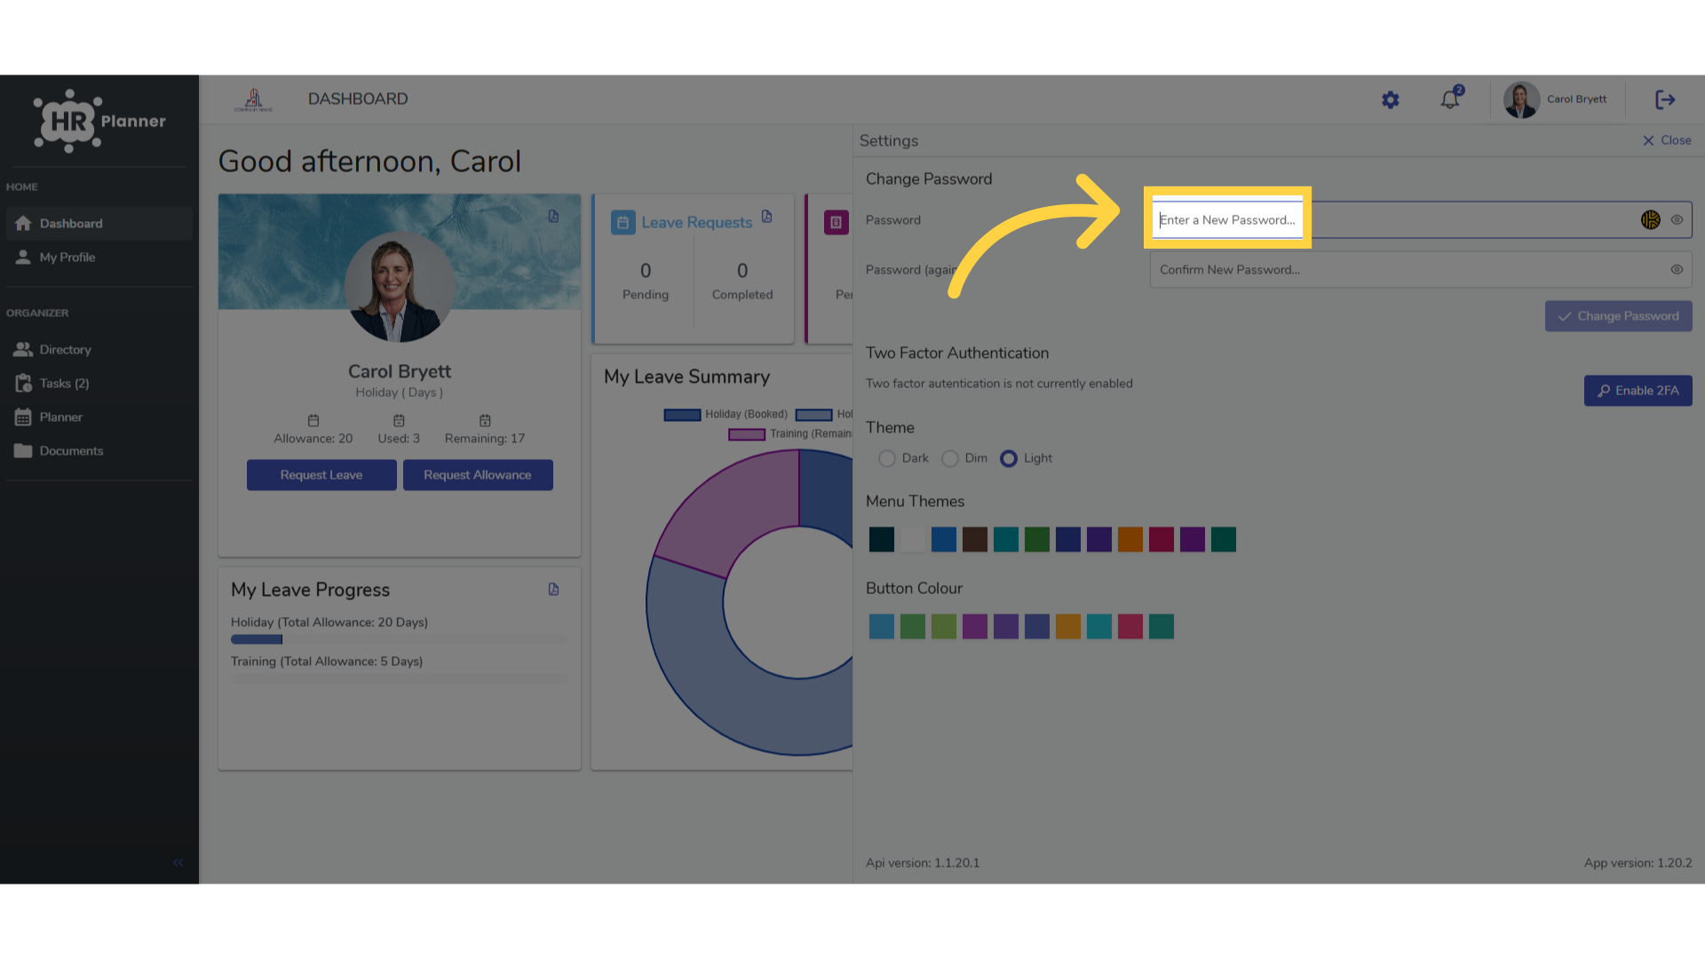
Task: Focus the Confirm New Password field
Action: [x=1421, y=270]
